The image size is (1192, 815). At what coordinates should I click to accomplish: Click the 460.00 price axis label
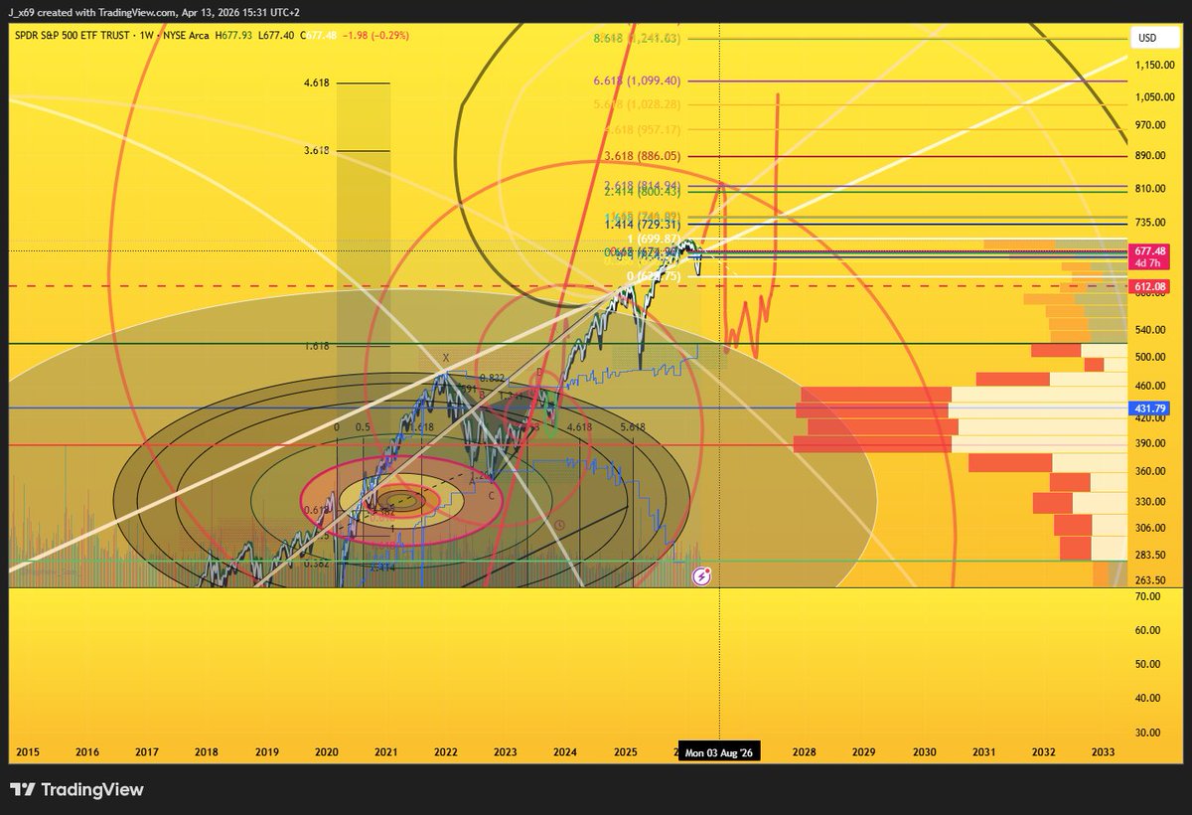pyautogui.click(x=1151, y=386)
